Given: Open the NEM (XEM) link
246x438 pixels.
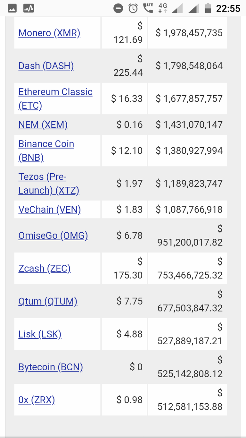Looking at the screenshot, I should [x=43, y=125].
